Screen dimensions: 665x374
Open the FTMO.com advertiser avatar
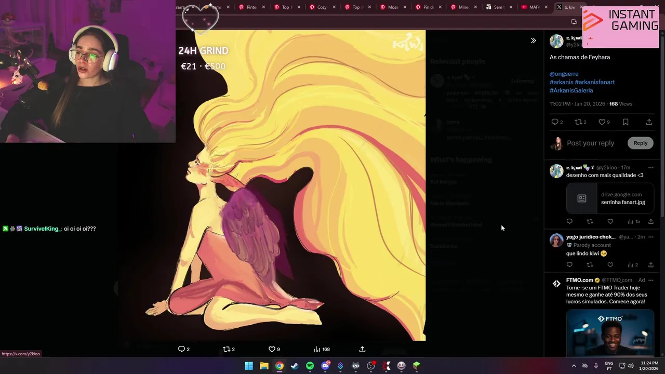click(x=556, y=284)
